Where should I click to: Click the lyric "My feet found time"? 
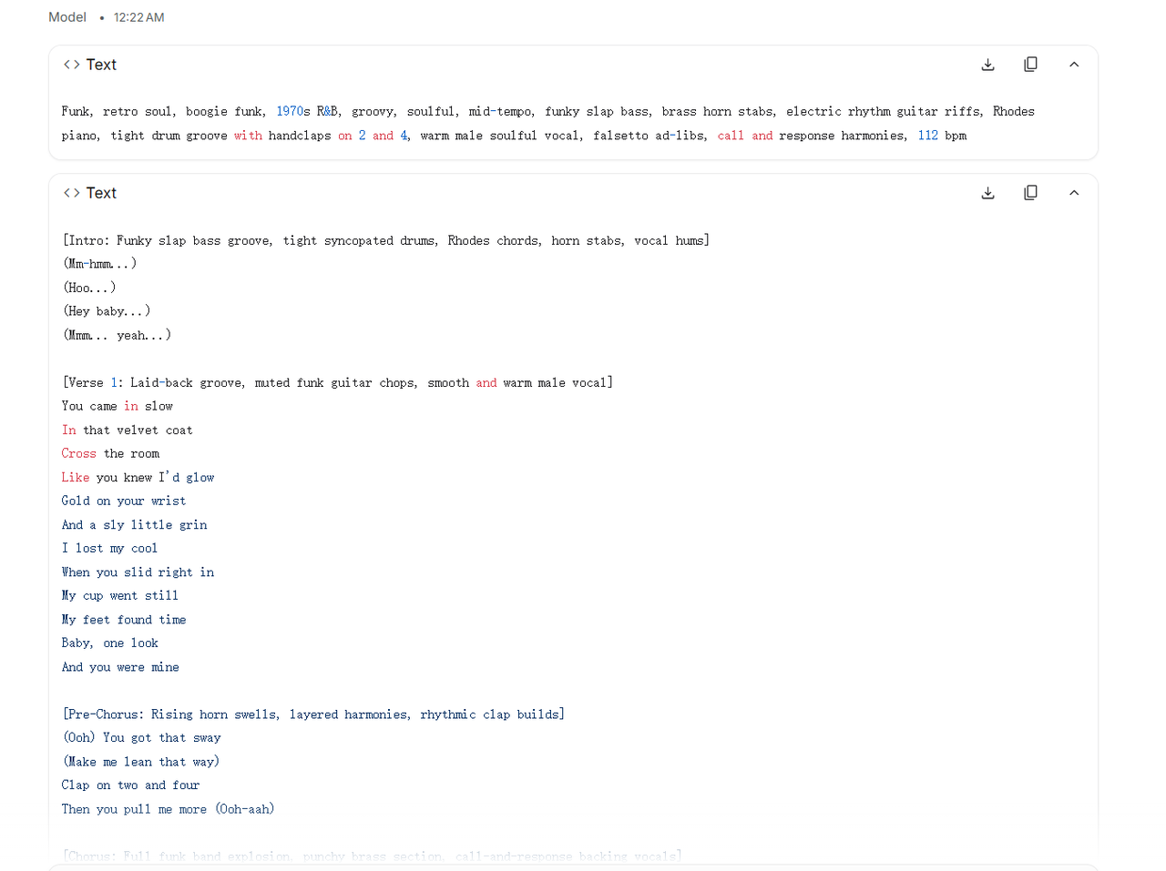pyautogui.click(x=124, y=619)
